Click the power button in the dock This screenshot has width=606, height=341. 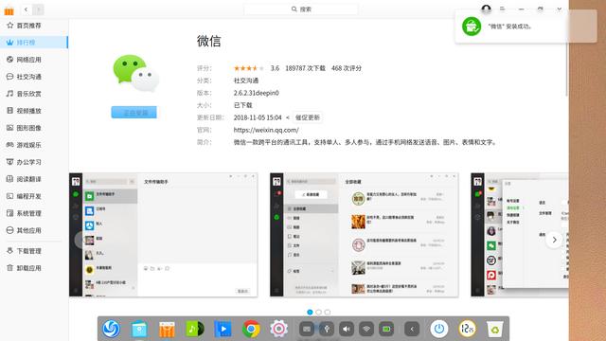point(439,329)
